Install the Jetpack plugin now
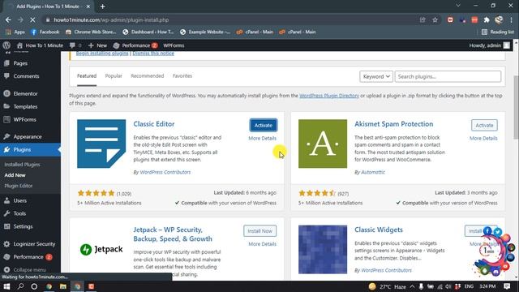Viewport: 519px width, 292px height. [x=259, y=230]
